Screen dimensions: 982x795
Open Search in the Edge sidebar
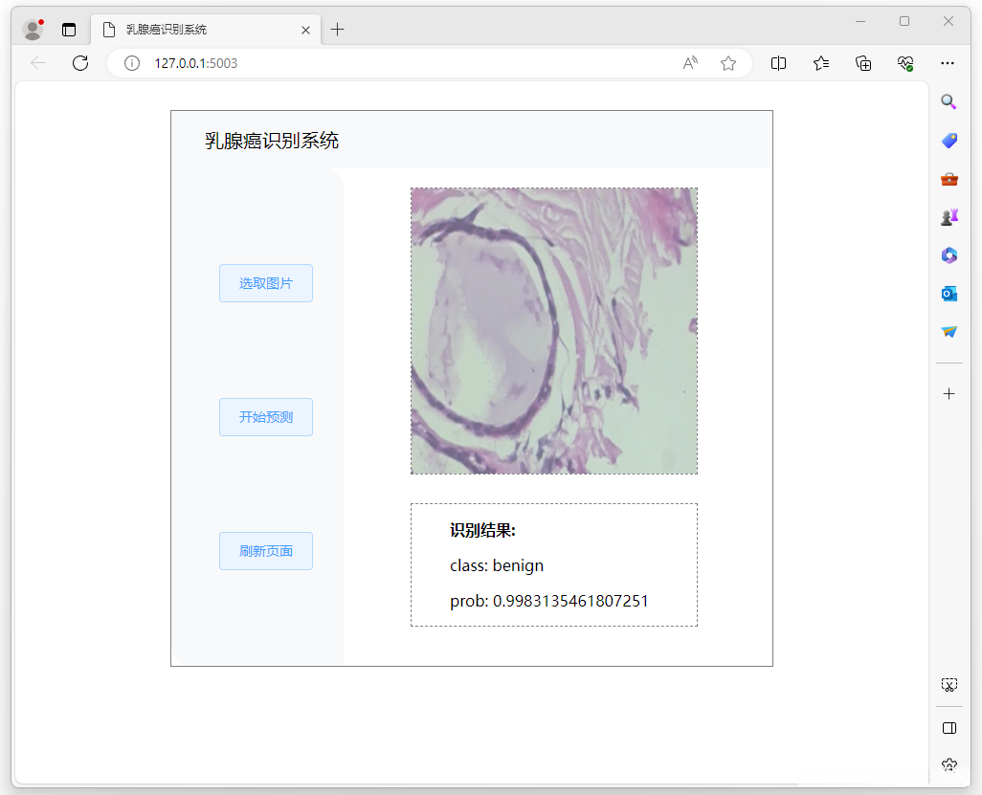click(949, 101)
